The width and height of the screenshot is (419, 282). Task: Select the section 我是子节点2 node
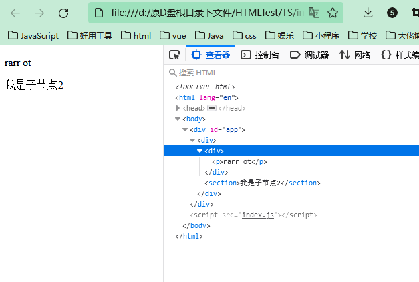click(263, 183)
